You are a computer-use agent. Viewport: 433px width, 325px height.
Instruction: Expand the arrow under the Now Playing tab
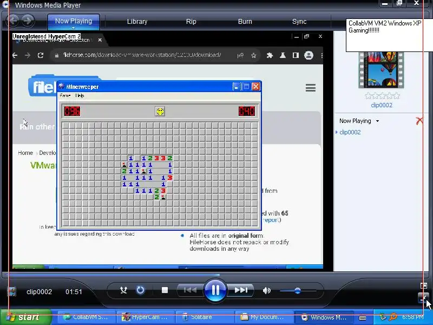[x=73, y=28]
